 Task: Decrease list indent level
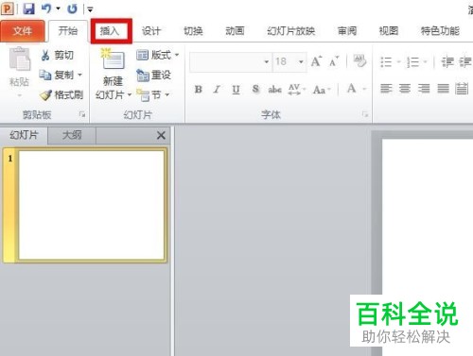pyautogui.click(x=447, y=61)
